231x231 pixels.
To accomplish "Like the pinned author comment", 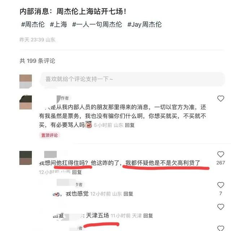I will [221, 99].
